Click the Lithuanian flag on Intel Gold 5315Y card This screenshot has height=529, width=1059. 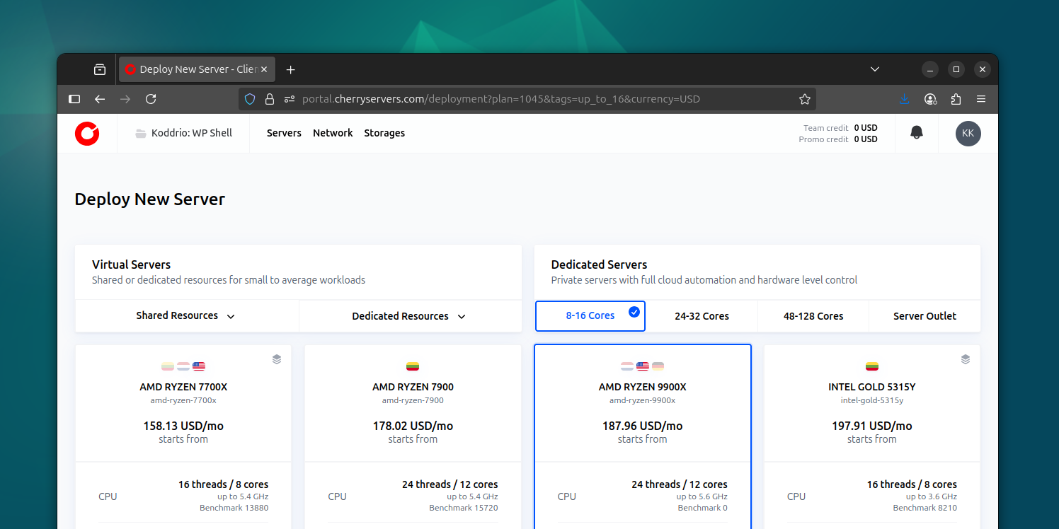(x=872, y=366)
